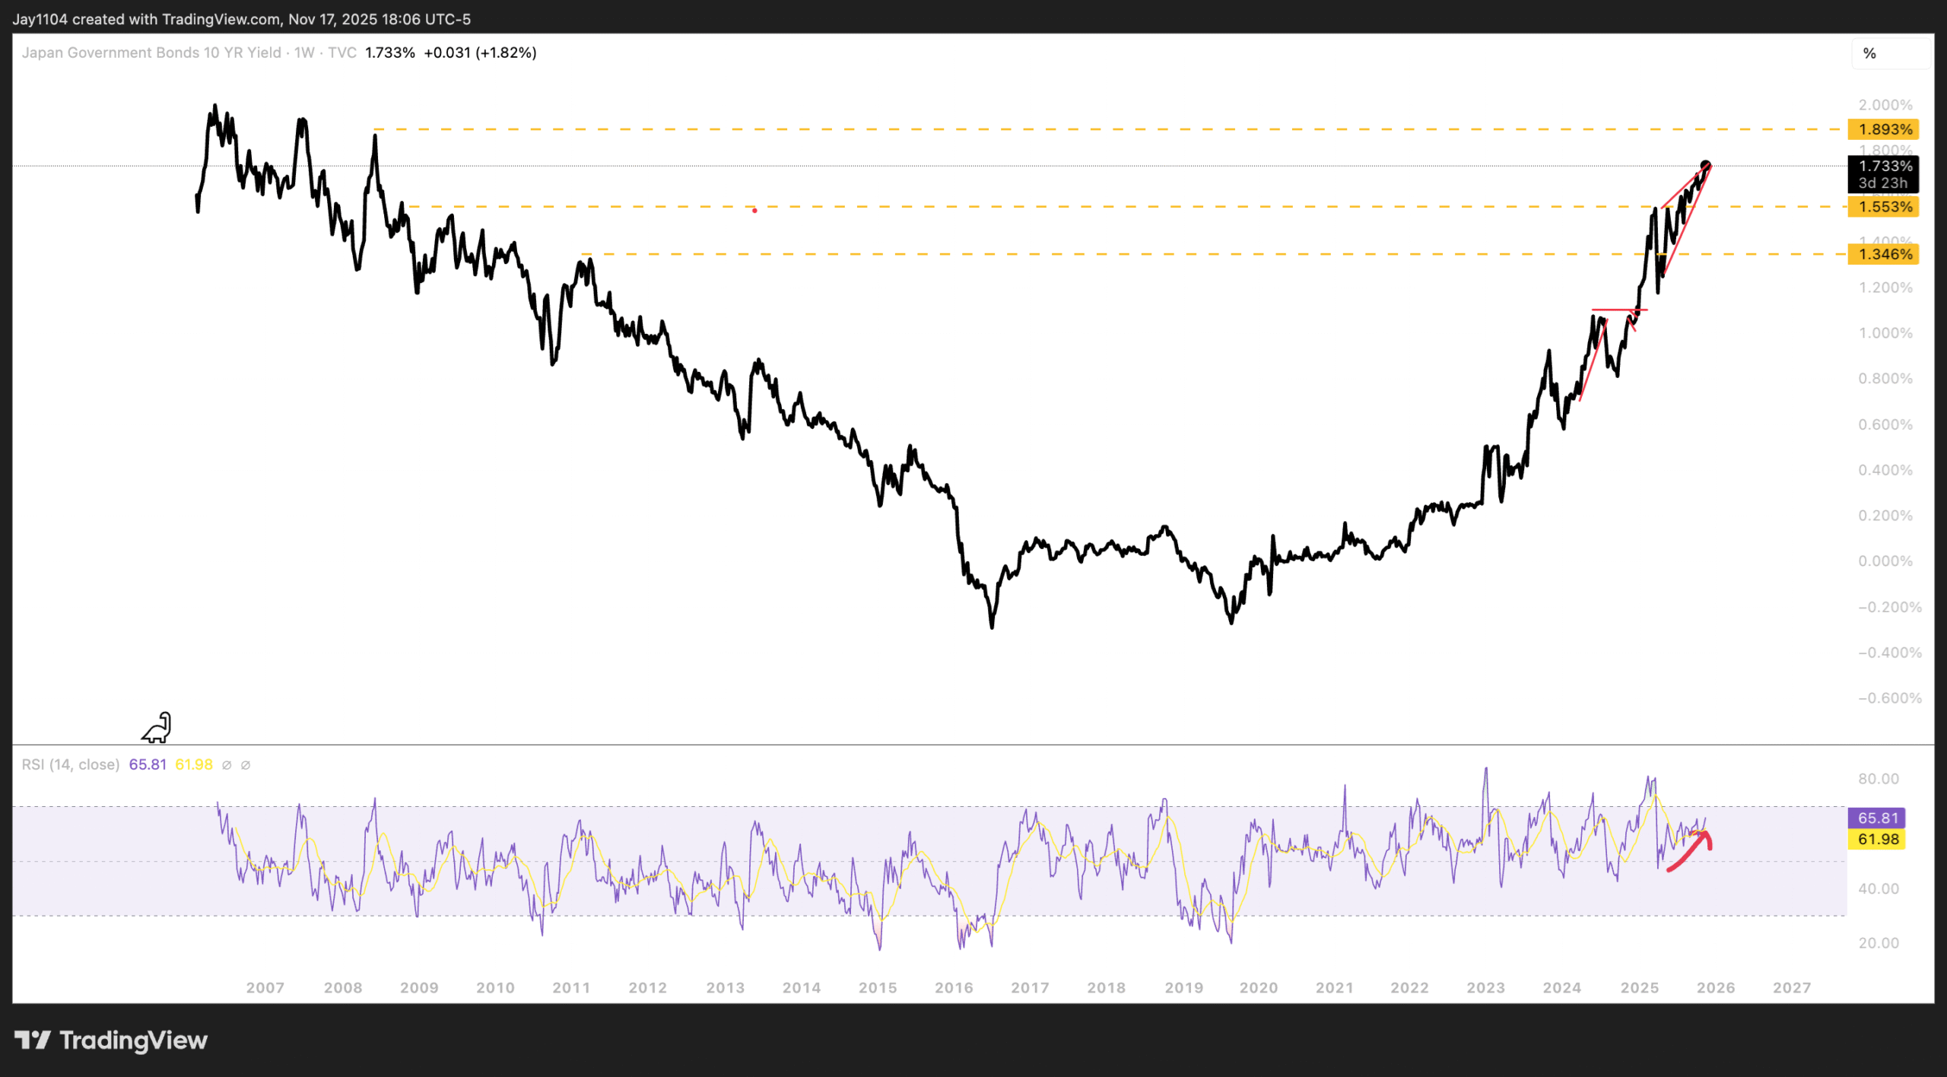Image resolution: width=1947 pixels, height=1077 pixels.
Task: Click the small red dot on 1.553% line
Action: pos(754,211)
